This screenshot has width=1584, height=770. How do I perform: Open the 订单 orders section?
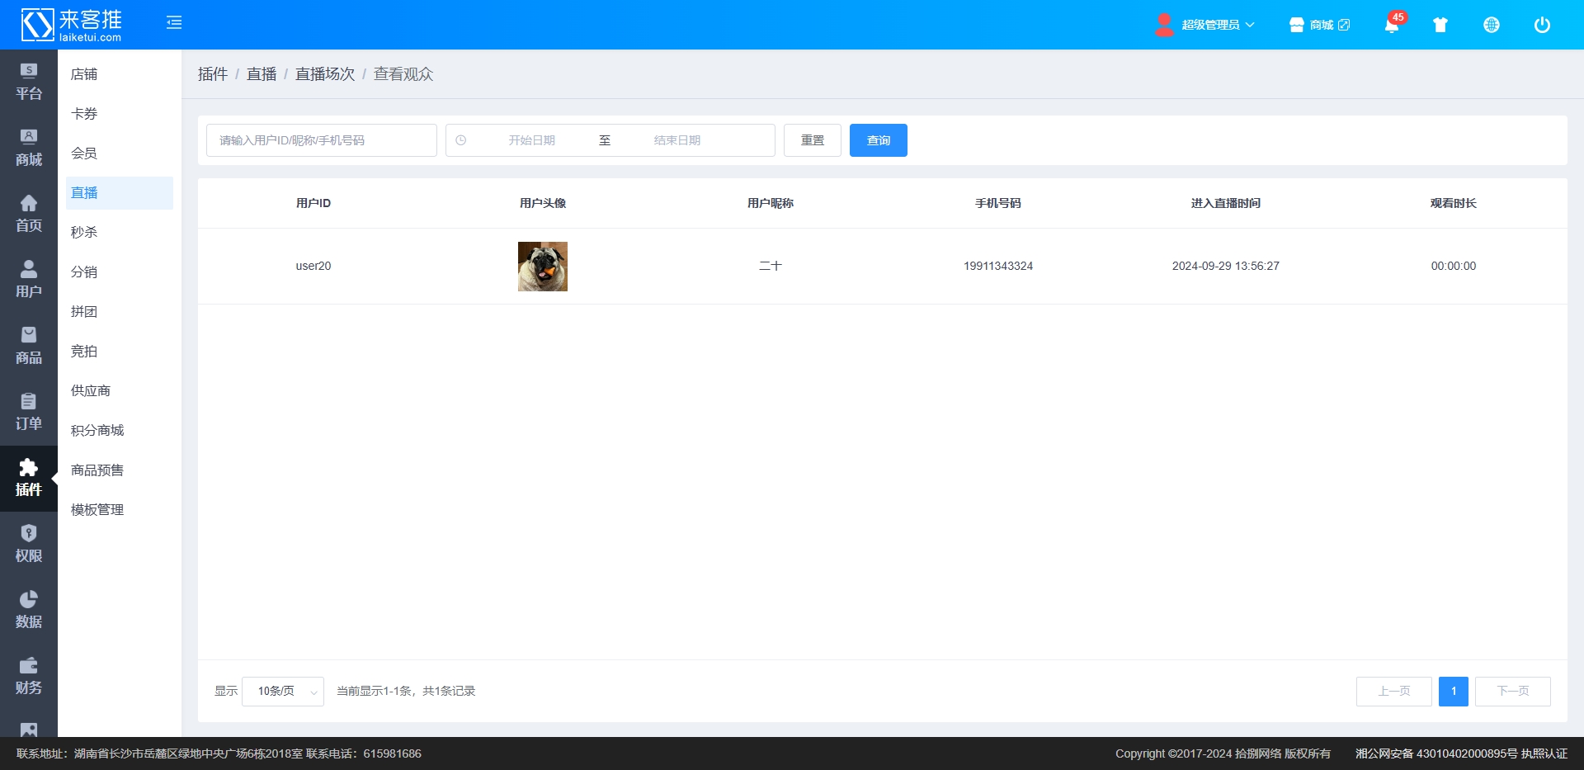(x=29, y=412)
